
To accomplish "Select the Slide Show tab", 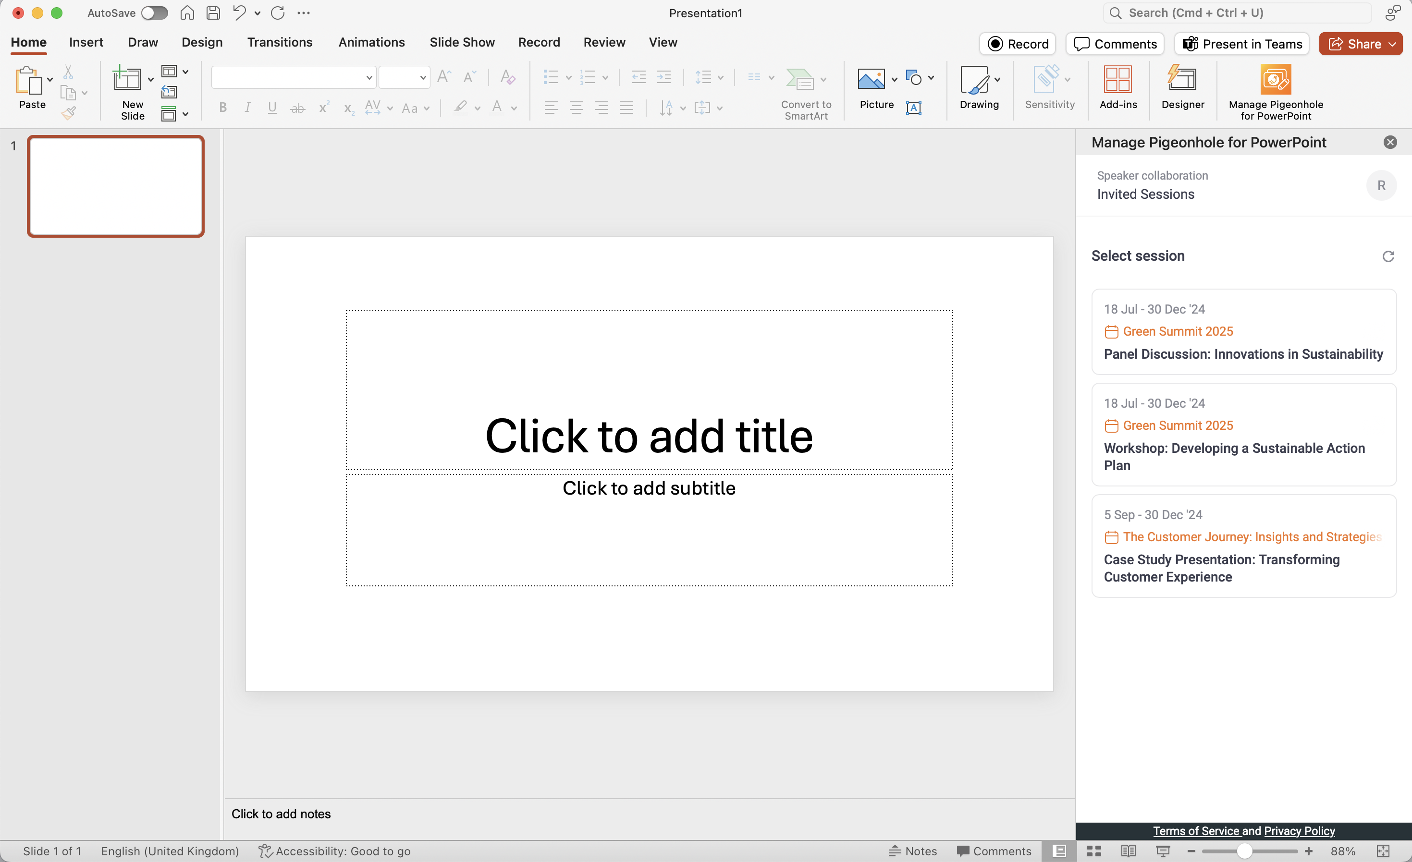I will (461, 42).
